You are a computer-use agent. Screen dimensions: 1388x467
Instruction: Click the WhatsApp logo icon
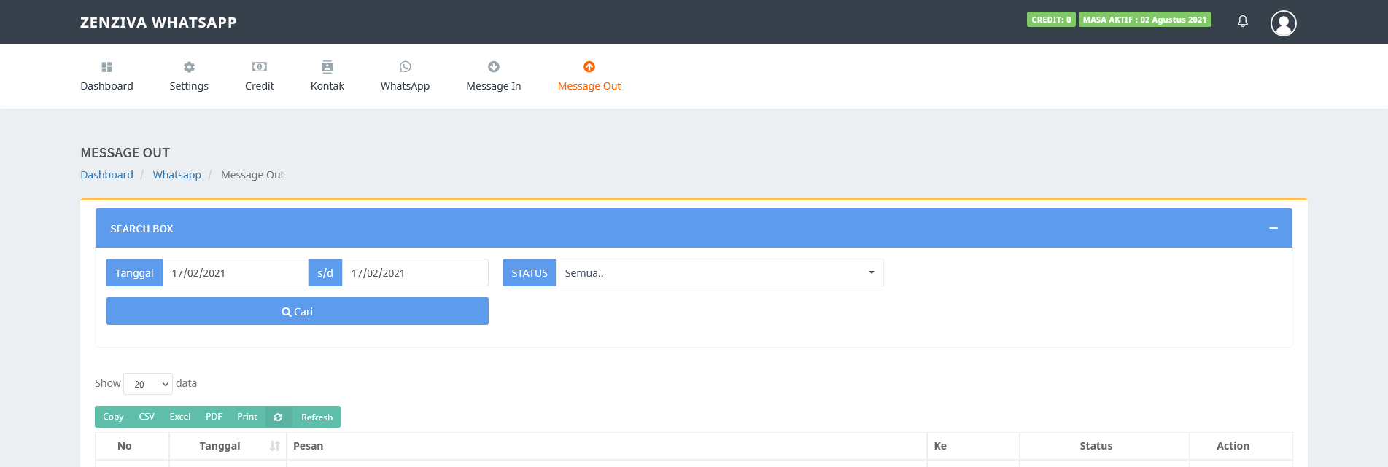point(406,67)
